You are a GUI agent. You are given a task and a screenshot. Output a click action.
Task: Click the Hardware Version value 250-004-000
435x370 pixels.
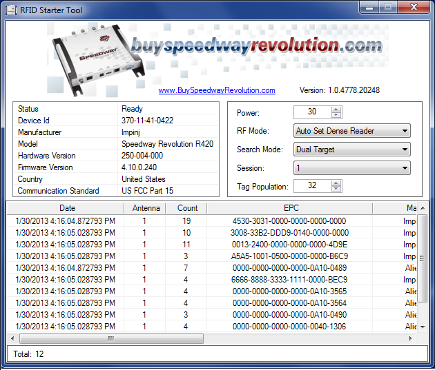[x=142, y=156]
